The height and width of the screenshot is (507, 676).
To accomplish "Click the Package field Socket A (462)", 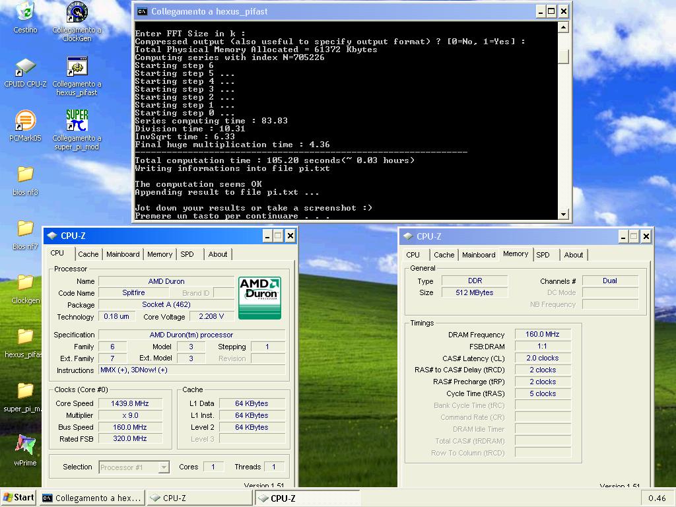I will click(166, 304).
